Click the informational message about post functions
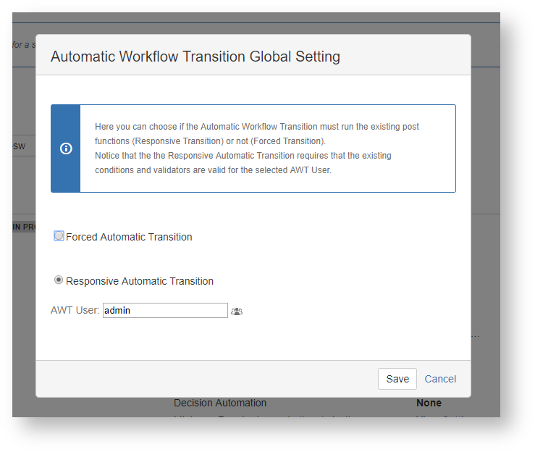 [x=257, y=148]
